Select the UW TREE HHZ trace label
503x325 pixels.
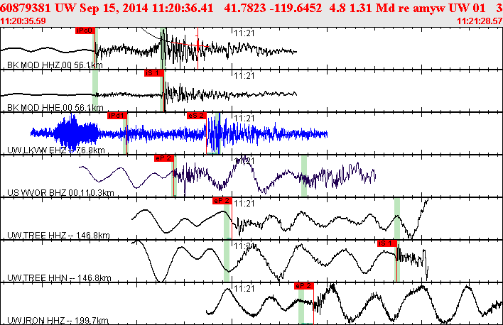coord(58,236)
